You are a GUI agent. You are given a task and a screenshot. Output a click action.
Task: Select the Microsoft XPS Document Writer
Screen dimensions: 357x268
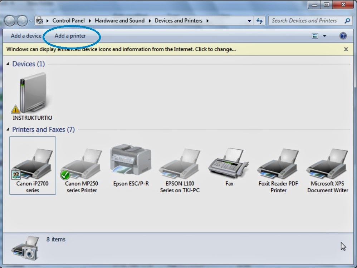click(x=327, y=164)
